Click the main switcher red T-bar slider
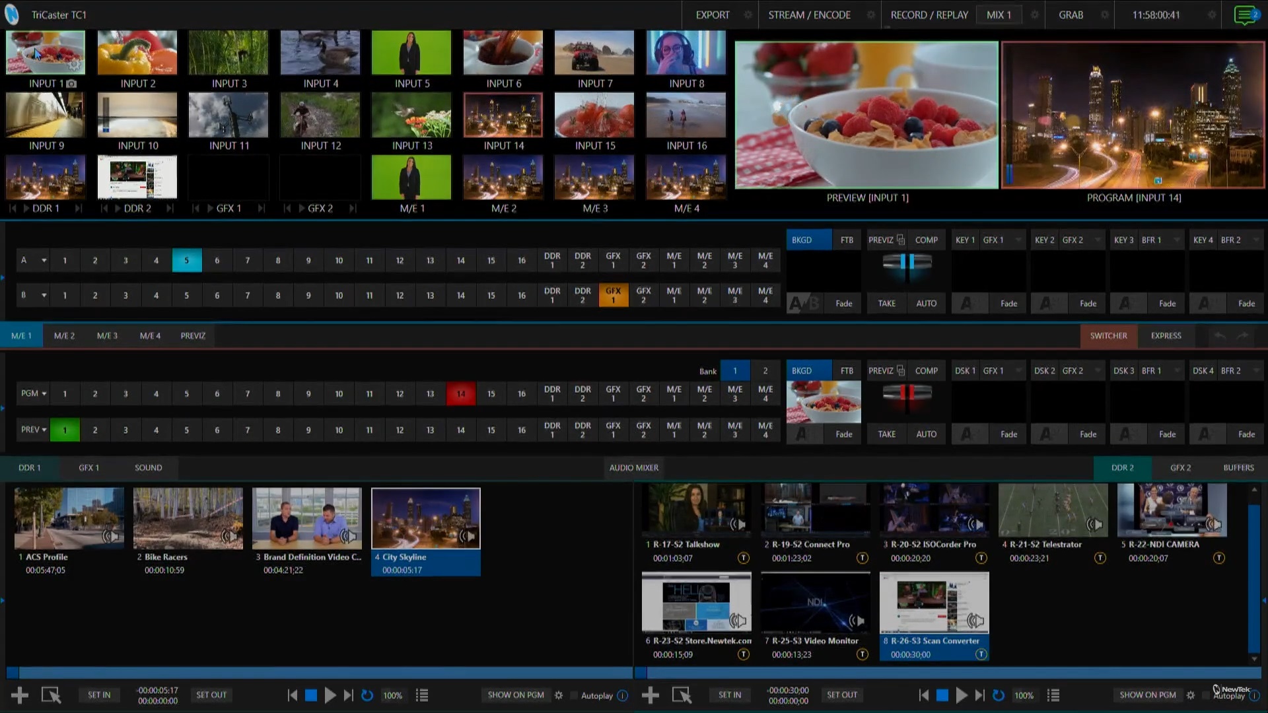This screenshot has height=713, width=1268. pyautogui.click(x=907, y=393)
